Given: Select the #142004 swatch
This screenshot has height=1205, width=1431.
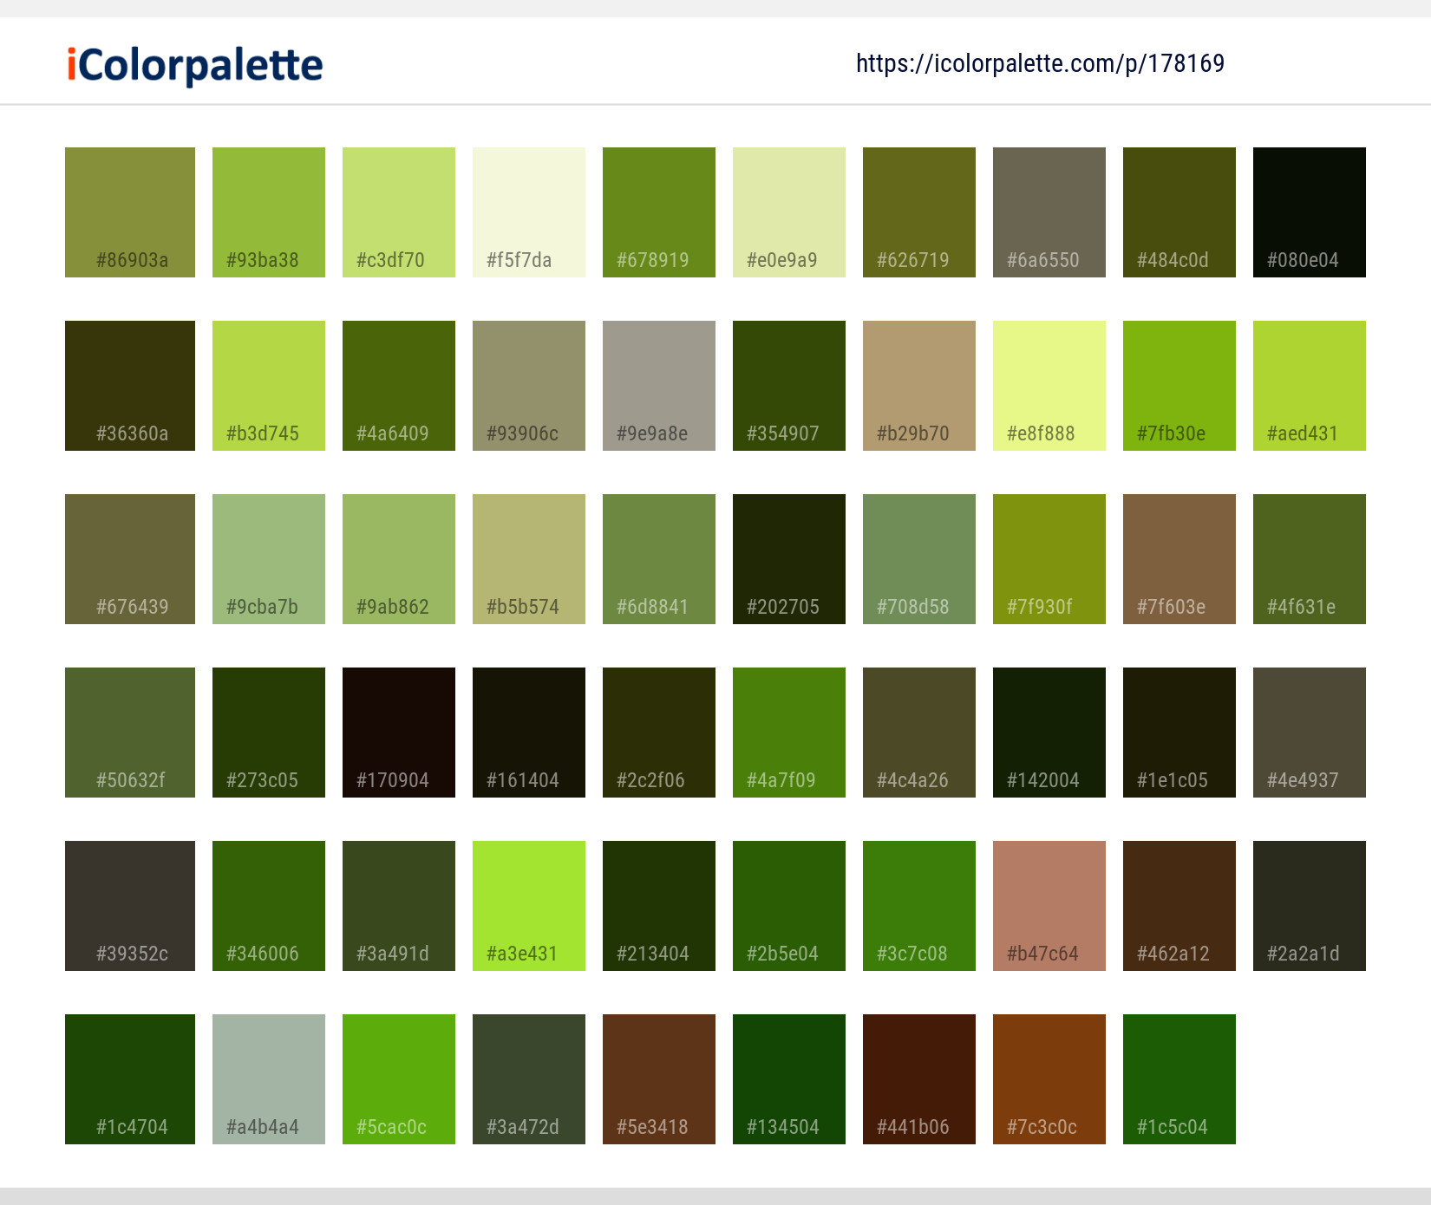Looking at the screenshot, I should (1049, 733).
